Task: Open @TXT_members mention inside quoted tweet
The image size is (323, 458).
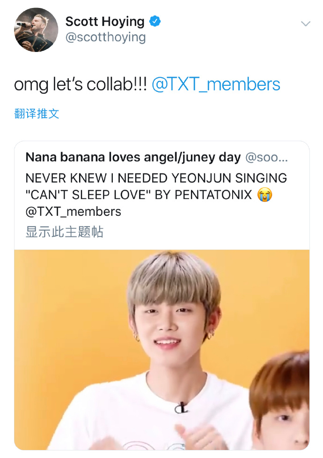Action: tap(73, 211)
